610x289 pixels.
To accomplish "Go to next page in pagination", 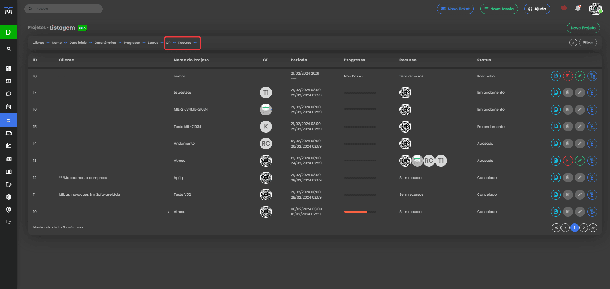I will pyautogui.click(x=584, y=228).
